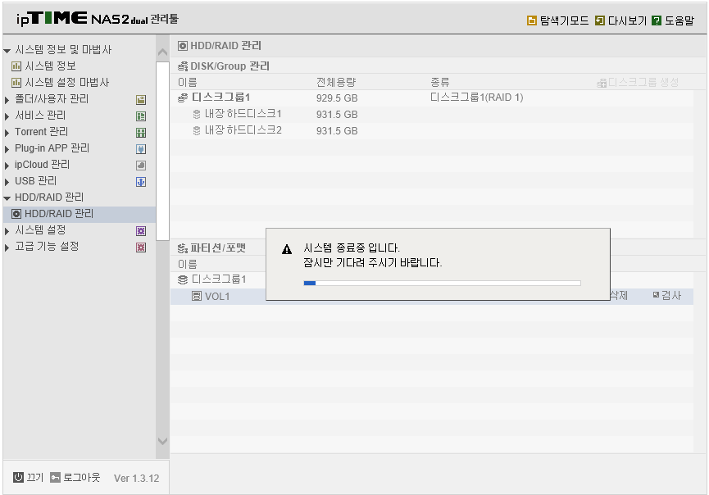The height and width of the screenshot is (495, 709).
Task: Click the service icon beside 서비스 관리
Action: coord(141,116)
